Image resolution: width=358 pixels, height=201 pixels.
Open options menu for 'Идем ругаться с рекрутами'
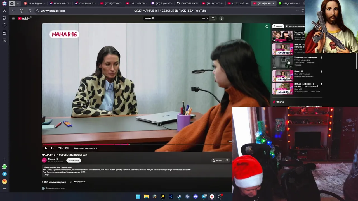pos(321,58)
